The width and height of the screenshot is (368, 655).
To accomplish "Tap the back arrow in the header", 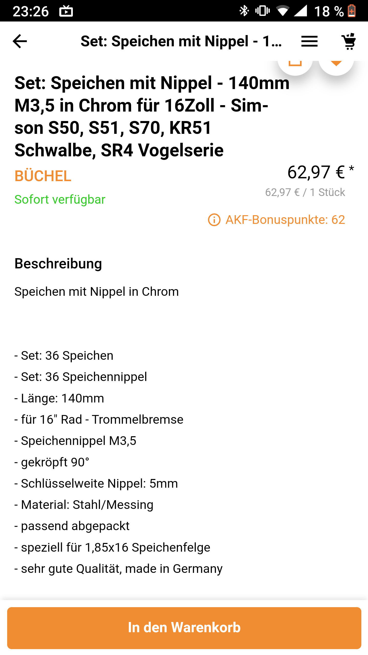I will click(x=20, y=41).
